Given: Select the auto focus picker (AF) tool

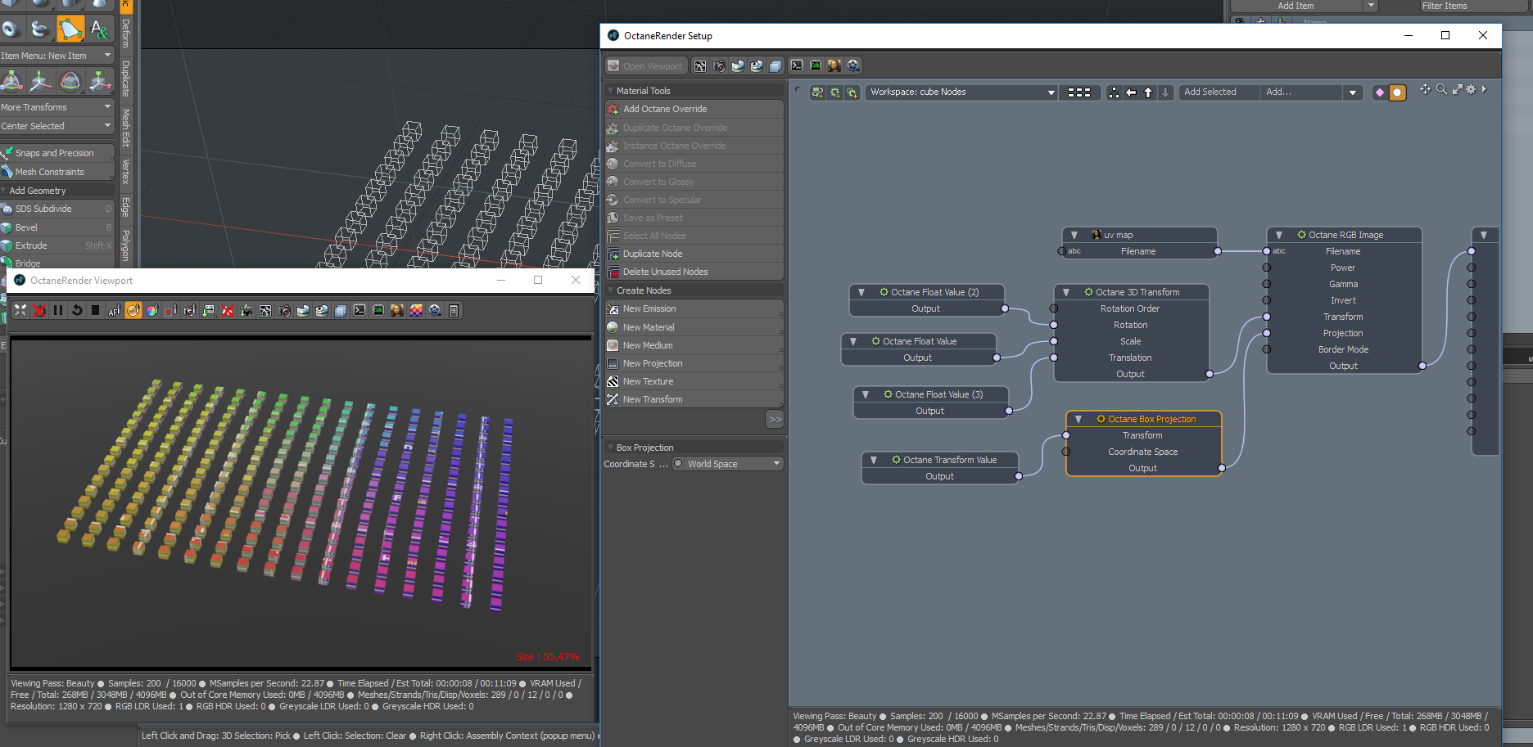Looking at the screenshot, I should [x=115, y=310].
